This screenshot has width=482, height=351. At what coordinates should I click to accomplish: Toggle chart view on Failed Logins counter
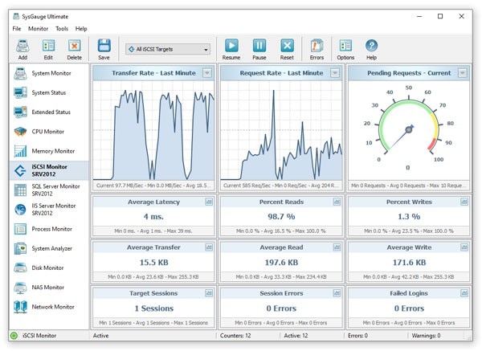click(x=464, y=293)
